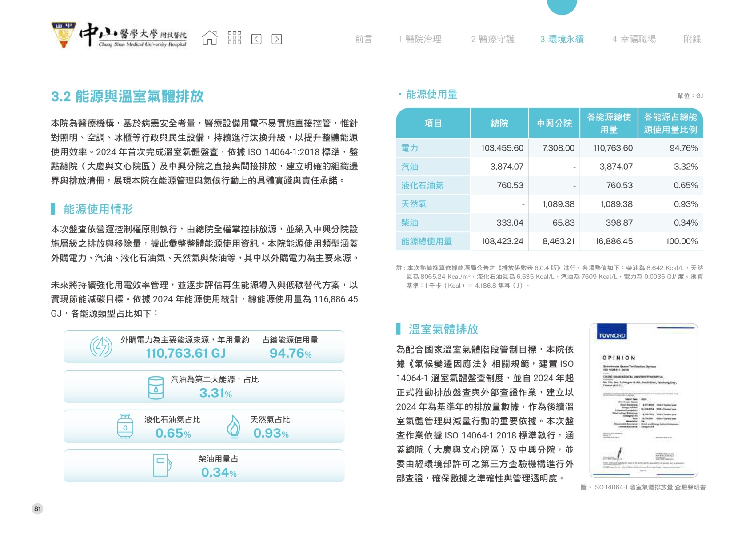Viewport: 754px width, 533px height.
Task: Click the LPG gas cylinder icon
Action: (x=125, y=426)
